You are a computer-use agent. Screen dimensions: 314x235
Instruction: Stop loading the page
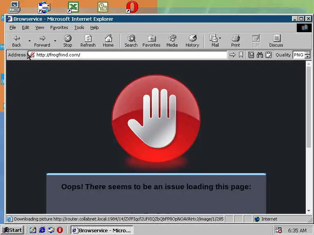[x=68, y=41]
